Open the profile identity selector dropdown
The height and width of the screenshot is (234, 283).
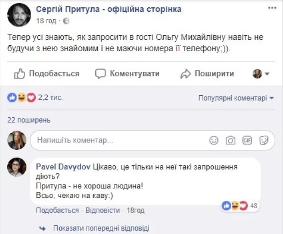coord(261,74)
